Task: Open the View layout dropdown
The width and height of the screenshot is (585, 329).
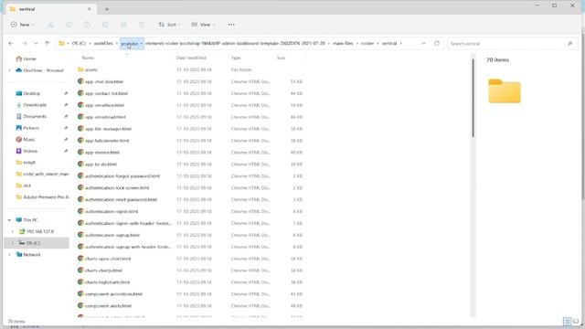Action: tap(203, 25)
